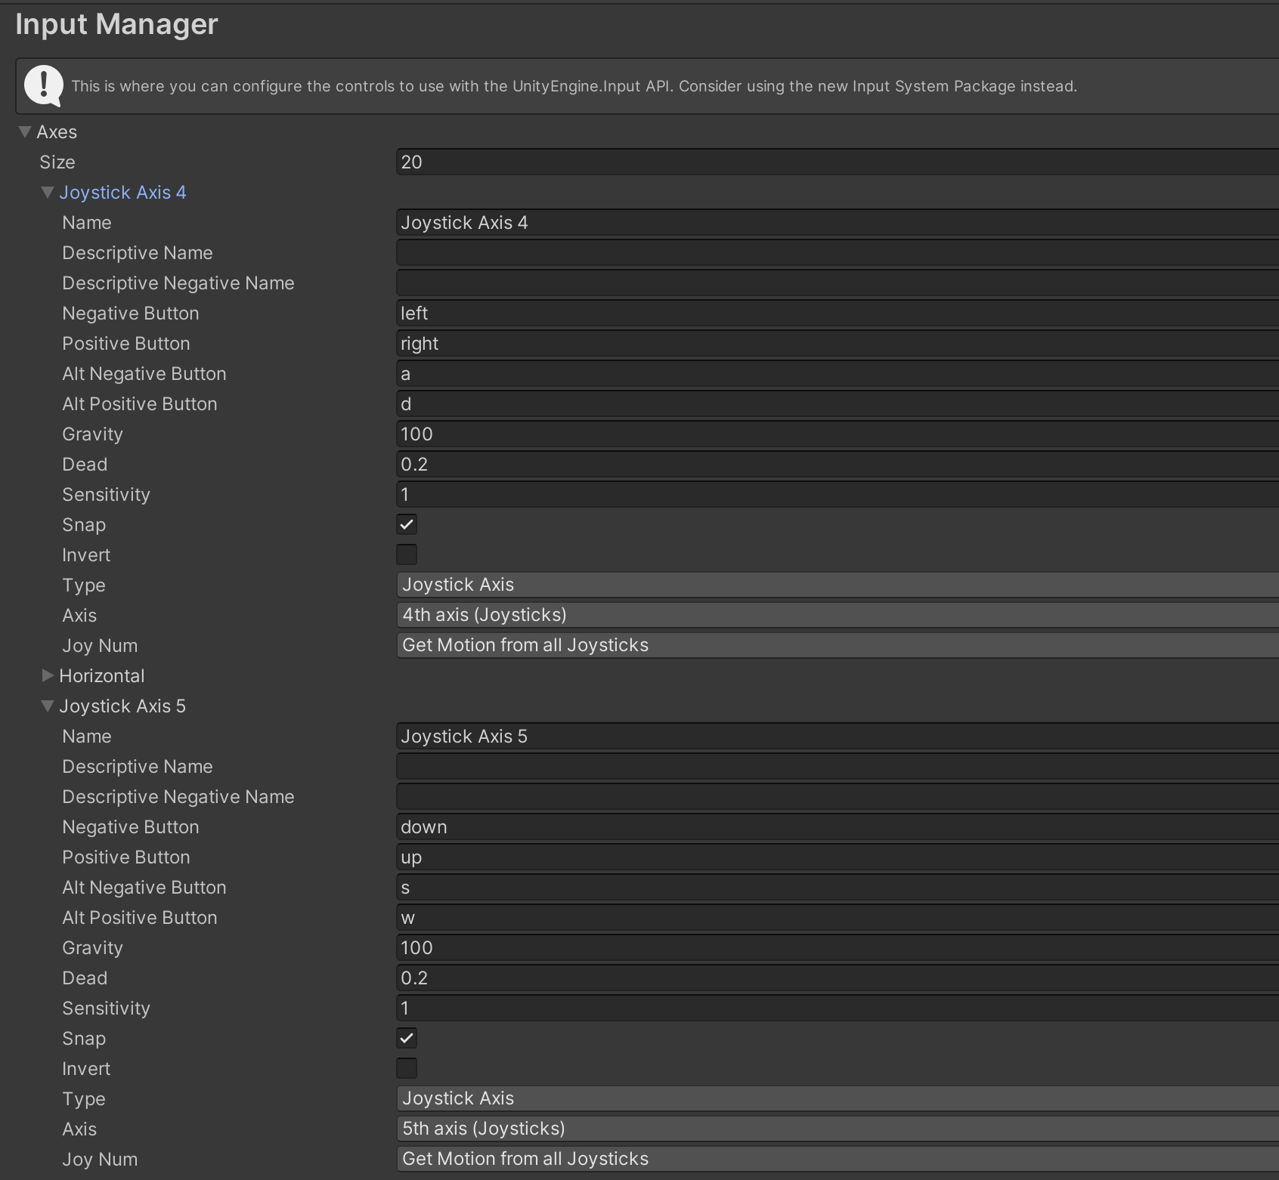Viewport: 1279px width, 1180px height.
Task: Collapse the Axes section triangle
Action: [25, 132]
